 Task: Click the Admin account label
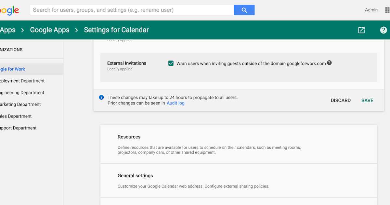point(371,10)
